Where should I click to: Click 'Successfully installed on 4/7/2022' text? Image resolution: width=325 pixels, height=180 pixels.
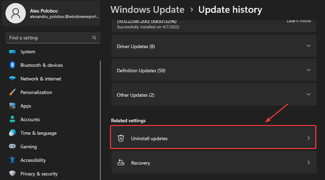(148, 27)
